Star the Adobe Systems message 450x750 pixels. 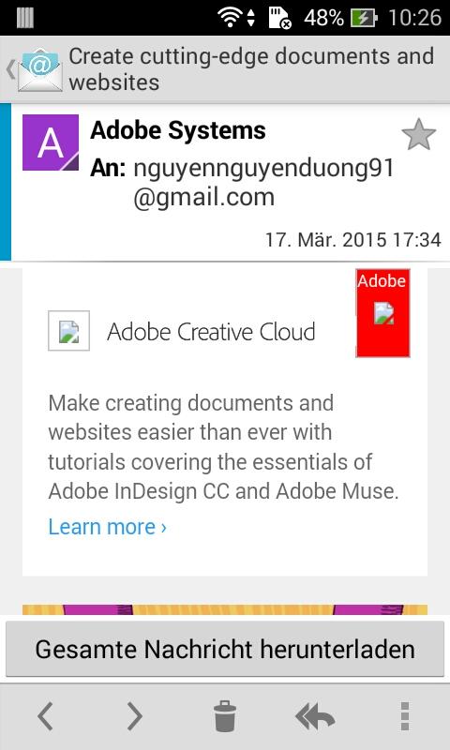point(418,135)
